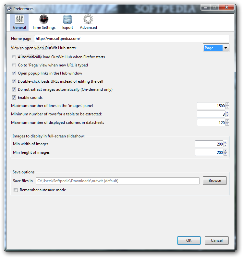Switch to the Time Settings tab

point(44,22)
